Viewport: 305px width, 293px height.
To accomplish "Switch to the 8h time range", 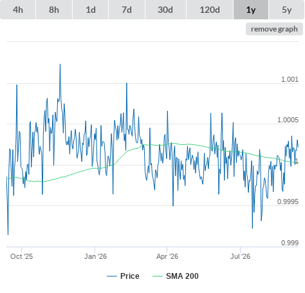I will [x=54, y=10].
